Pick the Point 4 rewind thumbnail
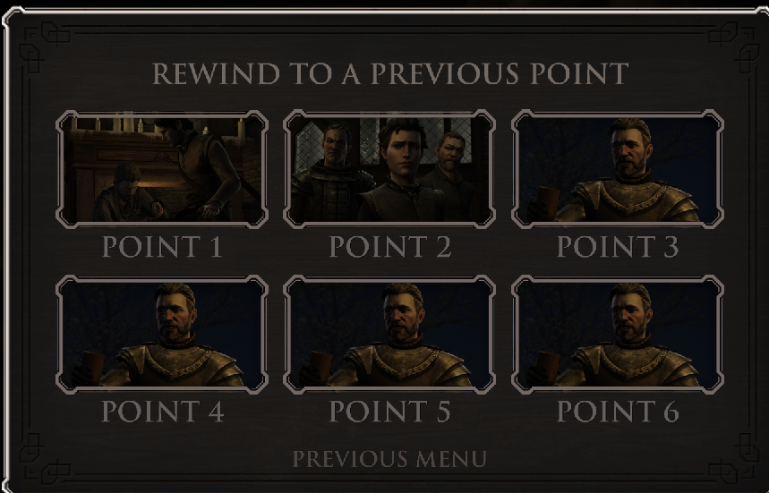The width and height of the screenshot is (769, 493). (x=162, y=335)
